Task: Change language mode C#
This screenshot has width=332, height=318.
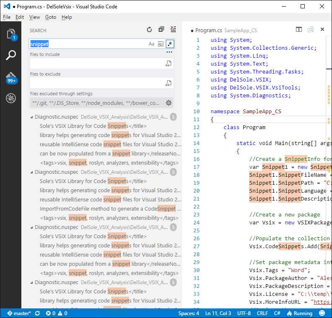Action: pos(277,313)
